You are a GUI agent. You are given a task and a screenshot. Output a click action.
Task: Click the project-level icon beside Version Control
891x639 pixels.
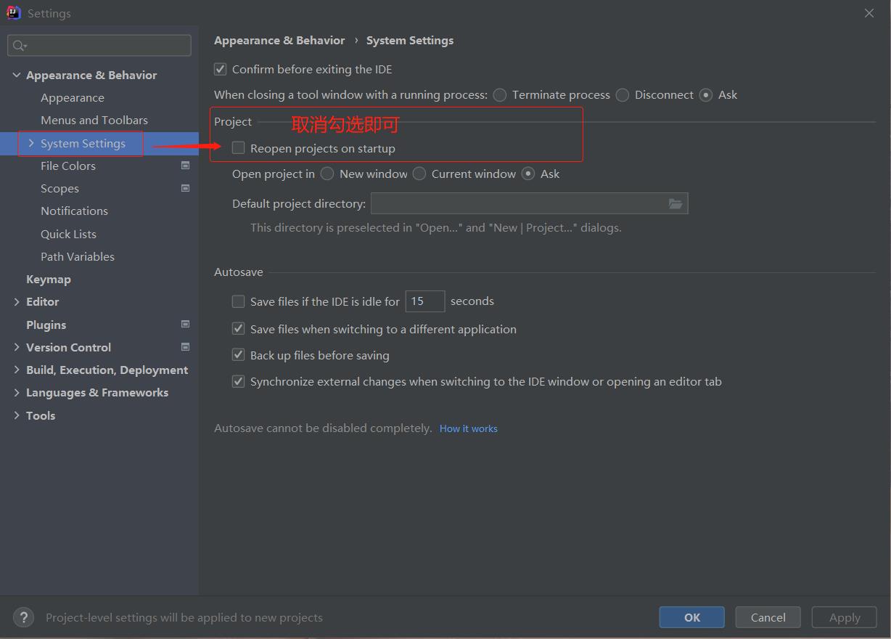185,347
